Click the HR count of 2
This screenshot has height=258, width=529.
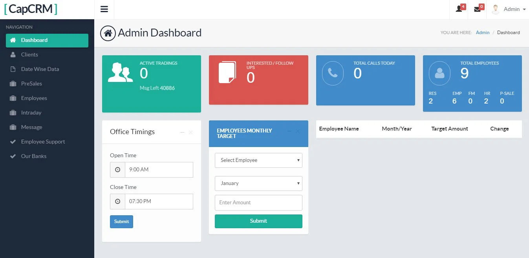pos(486,101)
